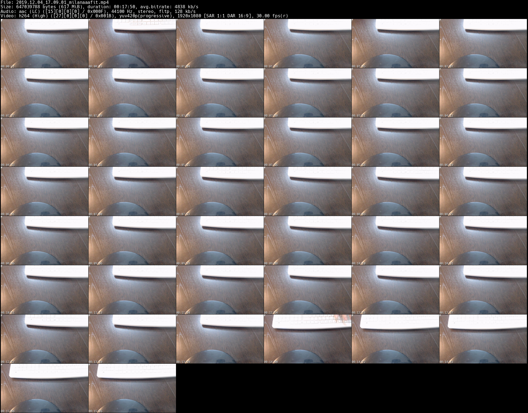Pick the 00:14:43 video frame

click(483, 339)
